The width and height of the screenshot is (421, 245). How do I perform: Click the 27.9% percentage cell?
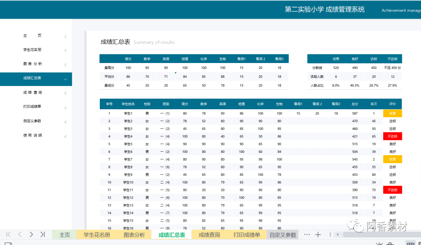click(392, 86)
